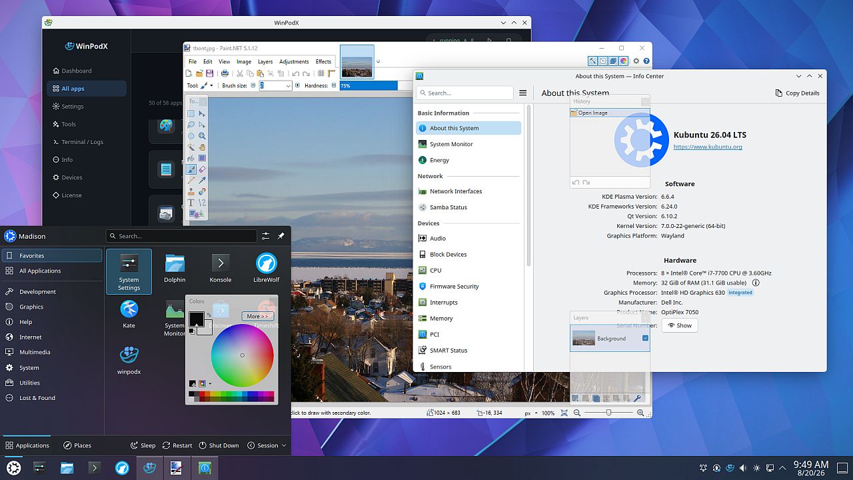Click Paint.NET zoom slider in status bar
This screenshot has width=853, height=480.
(x=608, y=413)
